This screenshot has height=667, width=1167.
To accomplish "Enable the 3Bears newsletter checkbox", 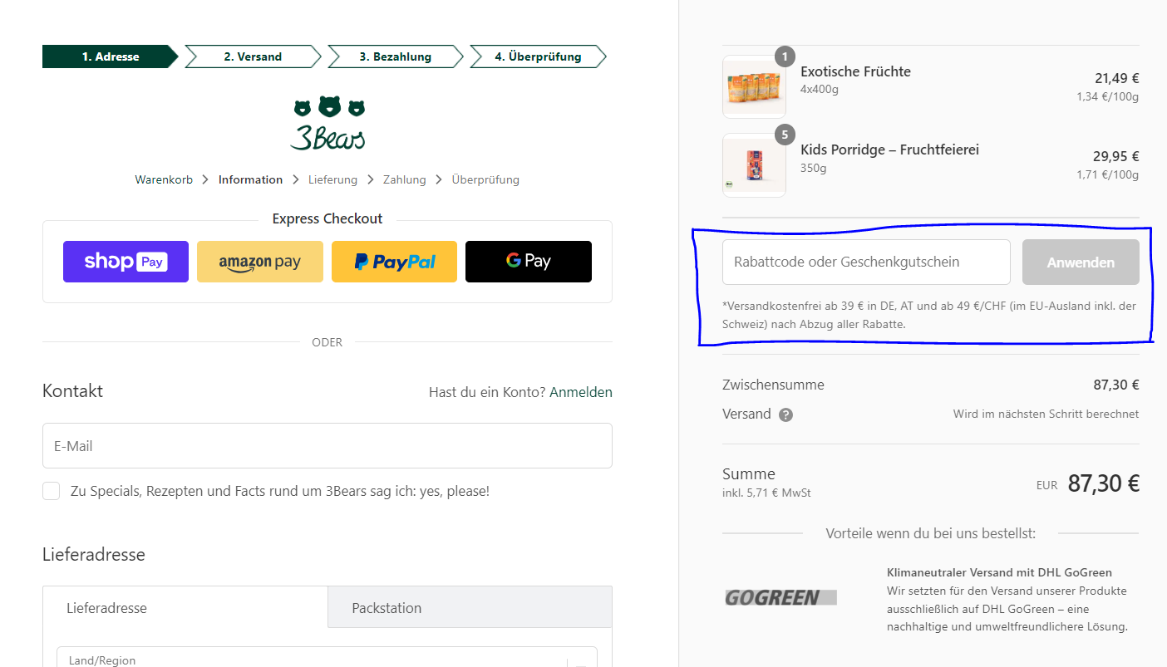I will click(52, 491).
